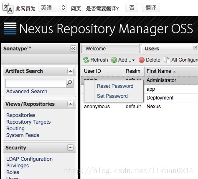The height and width of the screenshot is (179, 198).
Task: Click the green Add user icon
Action: [x=114, y=60]
